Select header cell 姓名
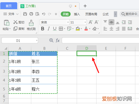The height and width of the screenshot is (104, 139). click(44, 53)
